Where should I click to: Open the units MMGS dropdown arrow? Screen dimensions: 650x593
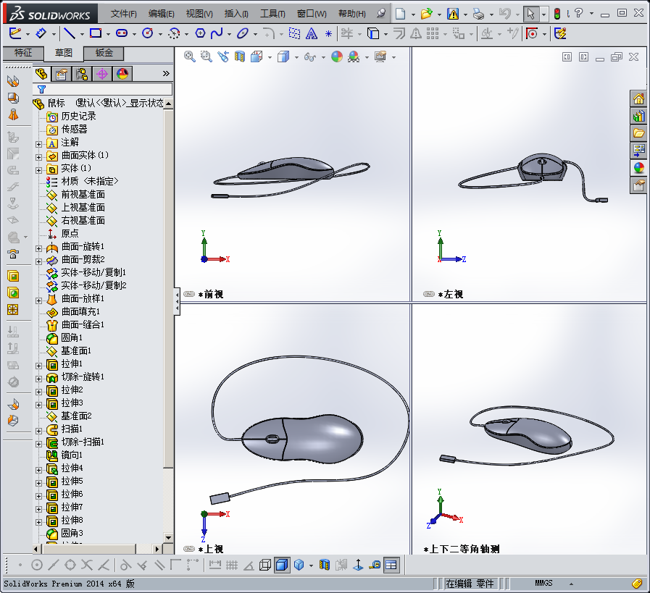coord(571,584)
